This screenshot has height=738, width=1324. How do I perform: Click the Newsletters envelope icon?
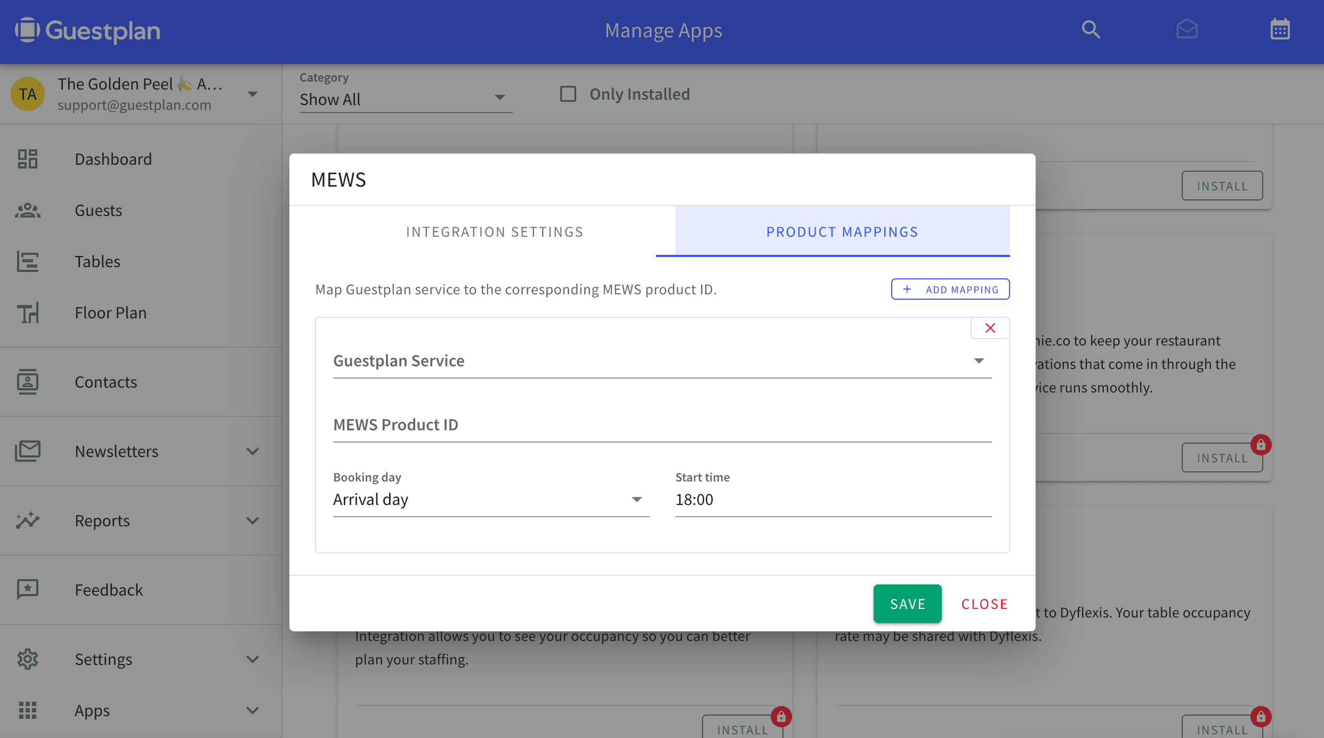pyautogui.click(x=28, y=451)
